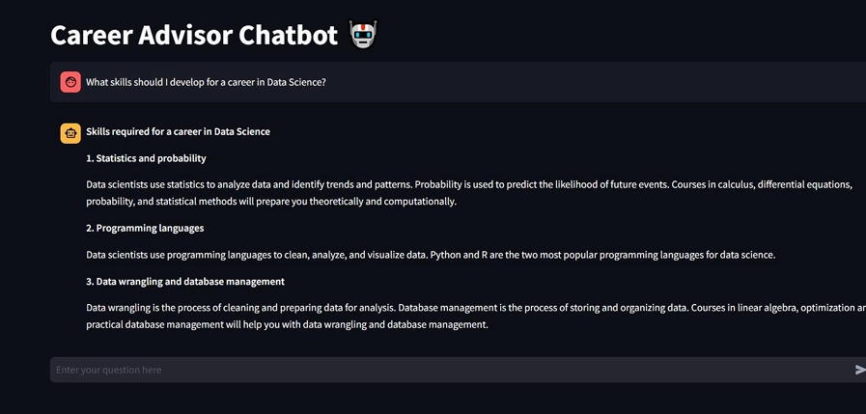Click the yellow chatbot avatar icon
This screenshot has height=414, width=866.
pos(70,133)
